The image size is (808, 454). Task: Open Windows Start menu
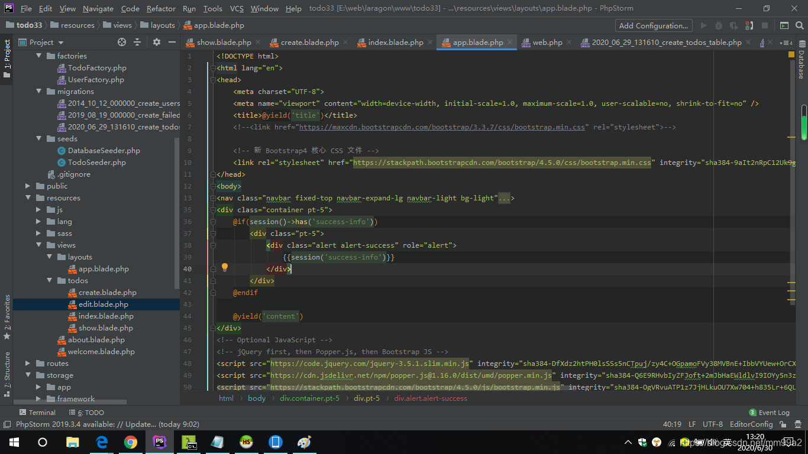(14, 442)
